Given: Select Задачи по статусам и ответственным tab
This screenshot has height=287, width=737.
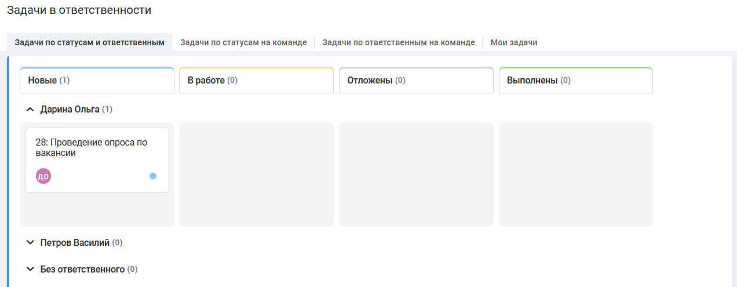Looking at the screenshot, I should [x=90, y=42].
